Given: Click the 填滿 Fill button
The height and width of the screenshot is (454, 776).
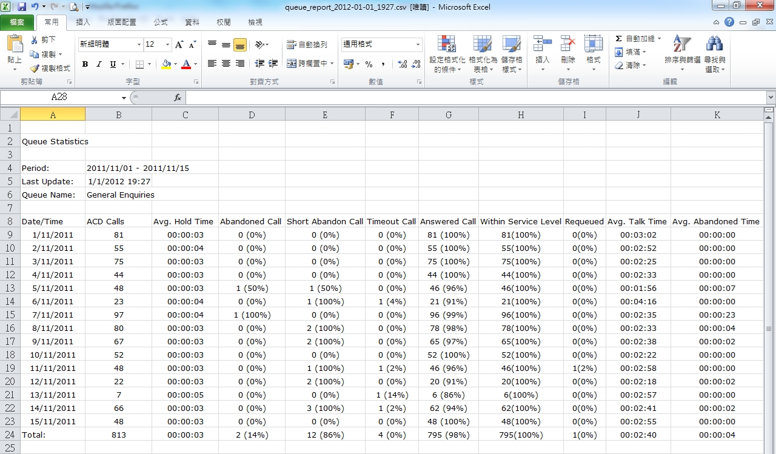Looking at the screenshot, I should [627, 52].
